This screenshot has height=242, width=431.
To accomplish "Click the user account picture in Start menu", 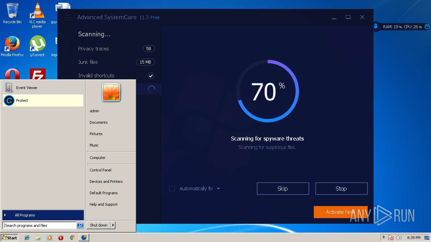I will (111, 92).
